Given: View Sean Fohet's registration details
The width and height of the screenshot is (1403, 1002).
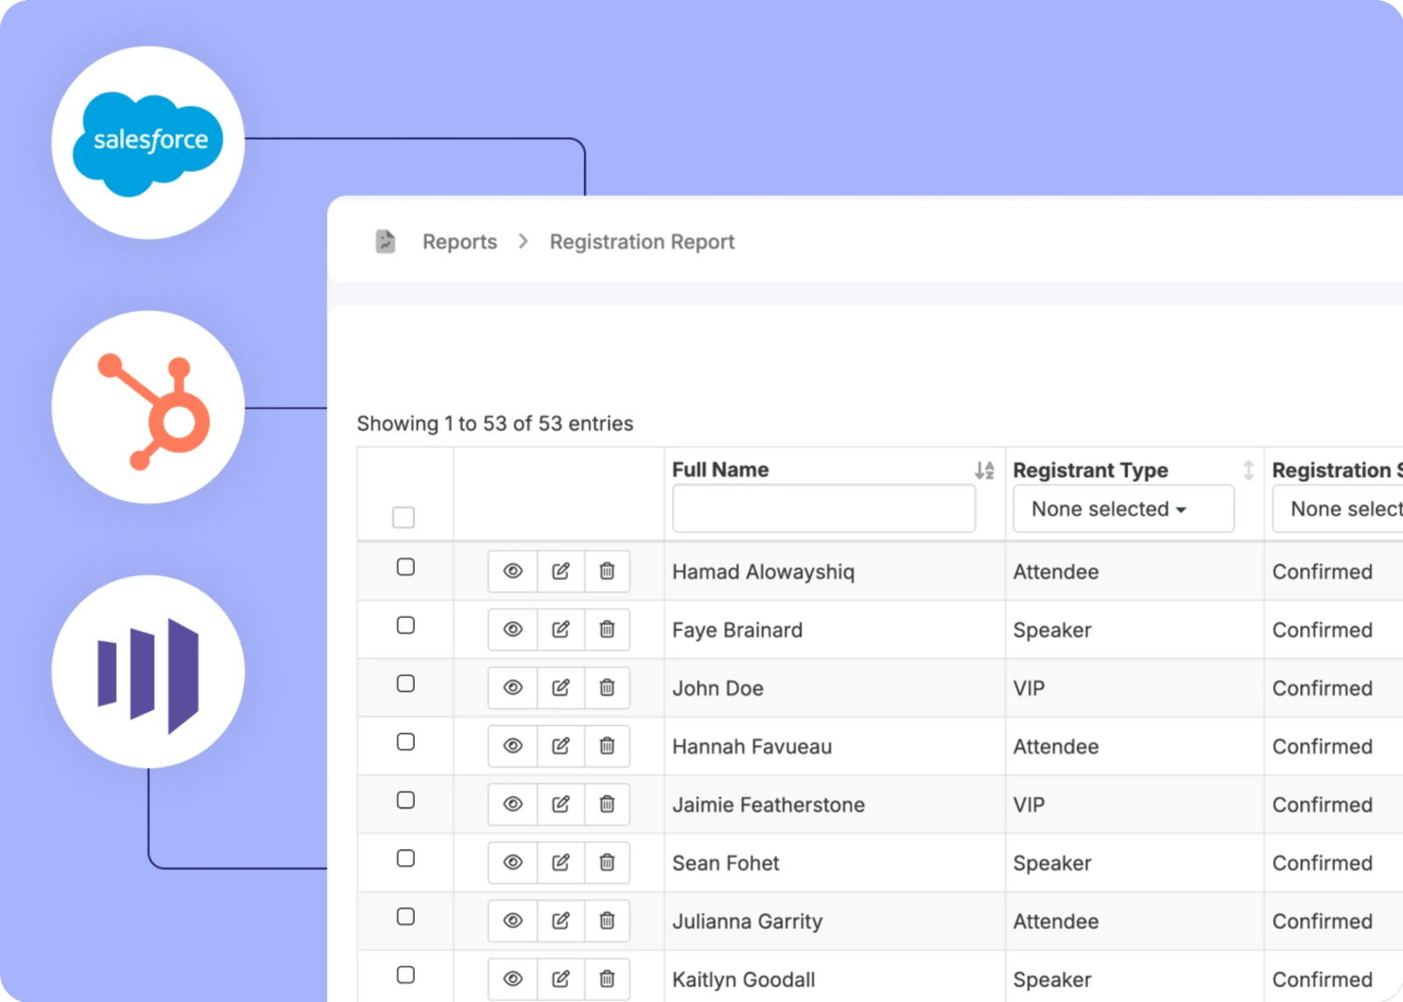Looking at the screenshot, I should pos(513,863).
